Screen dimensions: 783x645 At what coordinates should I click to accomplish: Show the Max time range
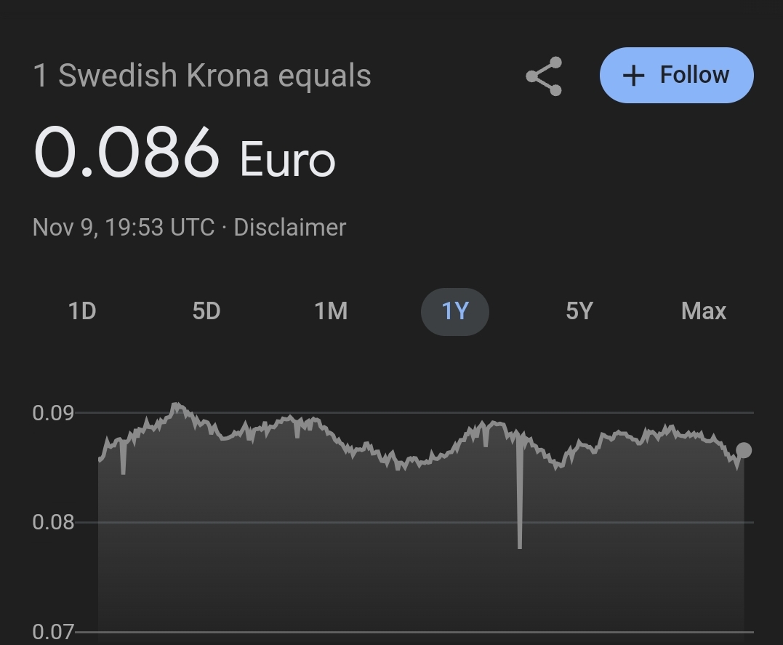[x=703, y=311]
